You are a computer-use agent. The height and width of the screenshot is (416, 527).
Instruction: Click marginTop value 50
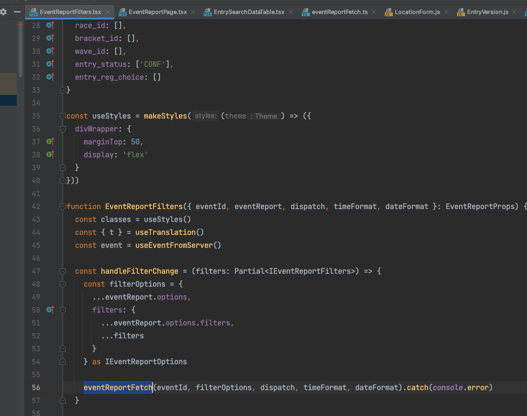coord(135,142)
